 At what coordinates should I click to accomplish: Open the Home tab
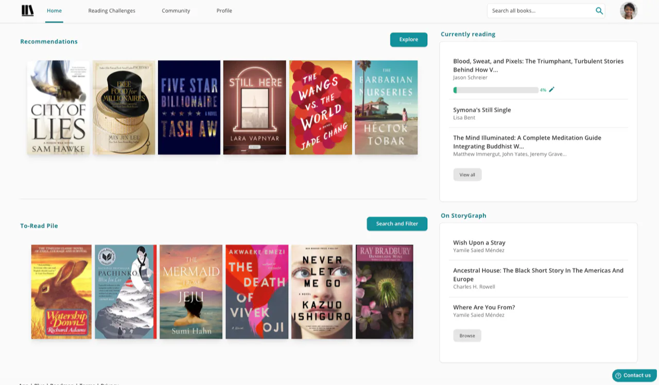click(54, 11)
